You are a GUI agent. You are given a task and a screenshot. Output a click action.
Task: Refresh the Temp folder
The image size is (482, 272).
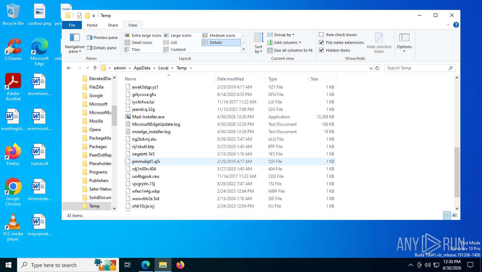point(377,68)
